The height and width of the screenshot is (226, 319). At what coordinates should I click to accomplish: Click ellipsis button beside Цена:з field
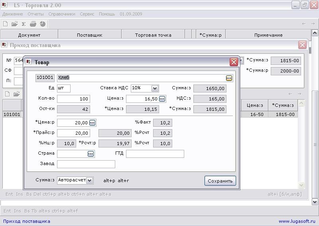point(162,99)
